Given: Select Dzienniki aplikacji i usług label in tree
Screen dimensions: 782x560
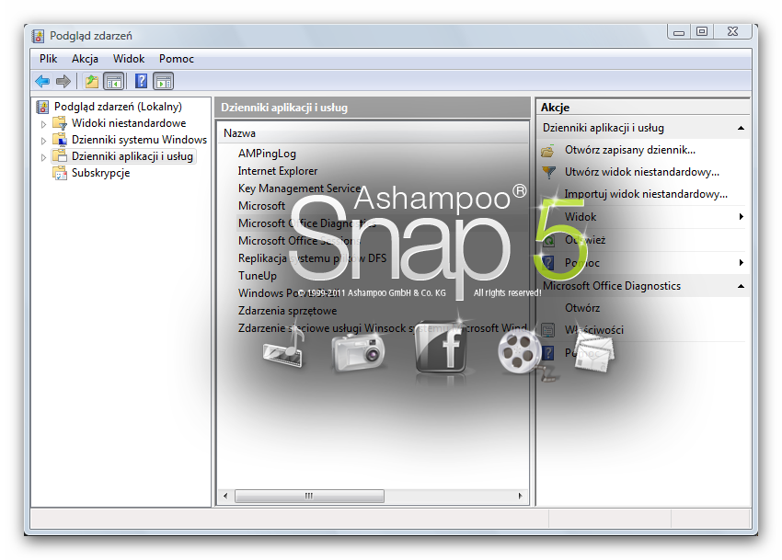Looking at the screenshot, I should (x=132, y=156).
